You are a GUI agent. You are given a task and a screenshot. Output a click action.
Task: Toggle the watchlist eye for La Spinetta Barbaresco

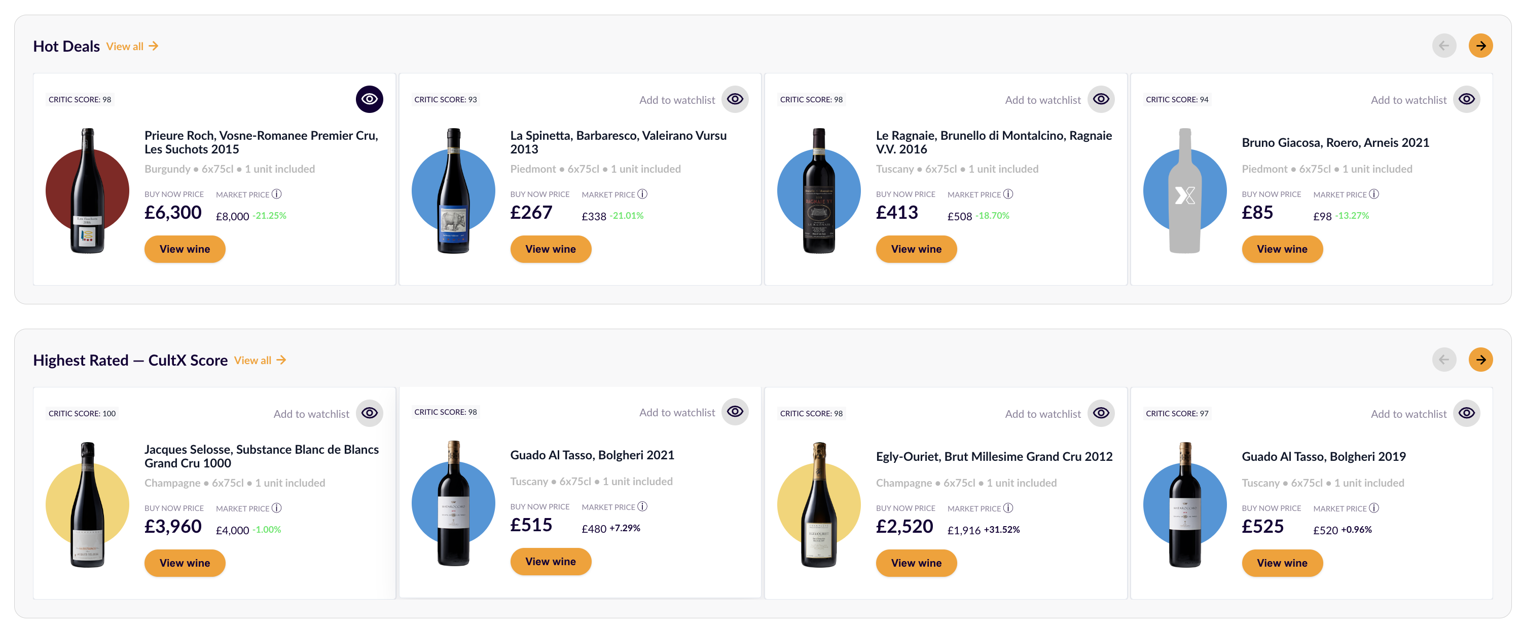[735, 99]
